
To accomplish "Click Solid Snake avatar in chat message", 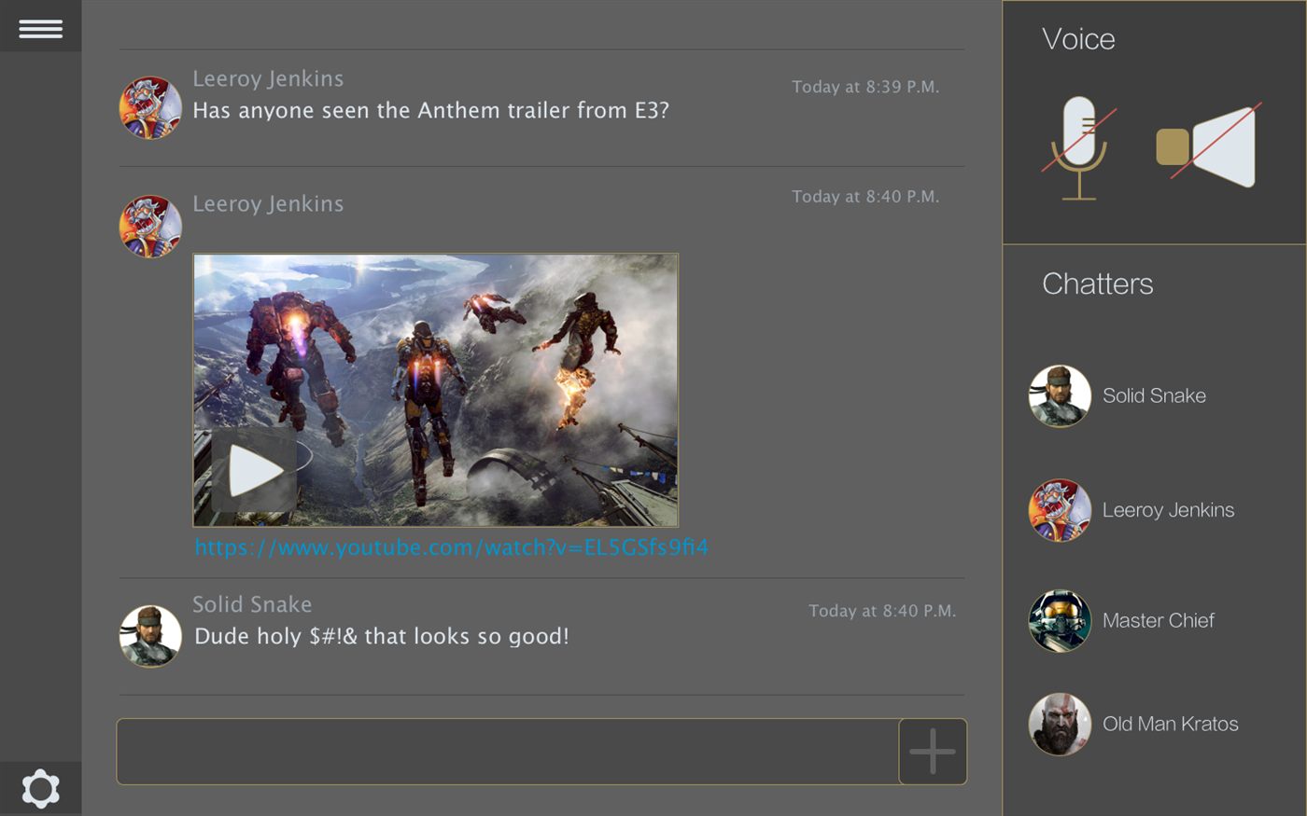I will tap(150, 636).
